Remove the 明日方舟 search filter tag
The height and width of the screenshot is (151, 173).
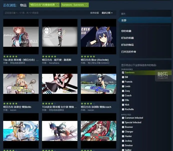click(x=57, y=5)
